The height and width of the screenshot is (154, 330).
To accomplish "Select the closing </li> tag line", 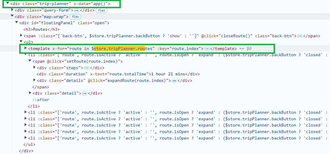I will click(34, 106).
